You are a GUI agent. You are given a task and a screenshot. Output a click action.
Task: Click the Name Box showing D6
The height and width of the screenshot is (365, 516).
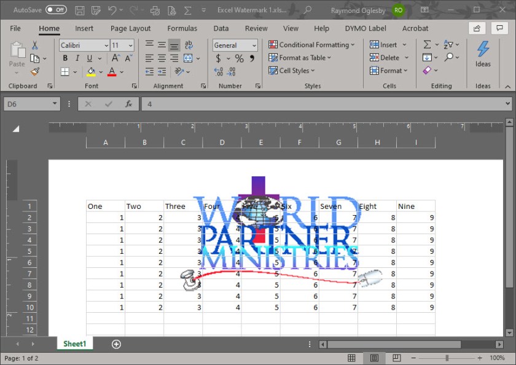point(28,104)
